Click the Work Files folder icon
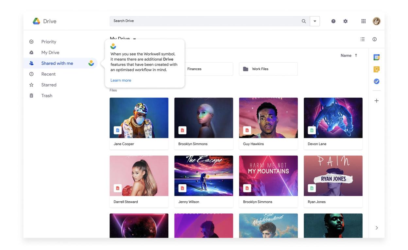 tap(246, 69)
